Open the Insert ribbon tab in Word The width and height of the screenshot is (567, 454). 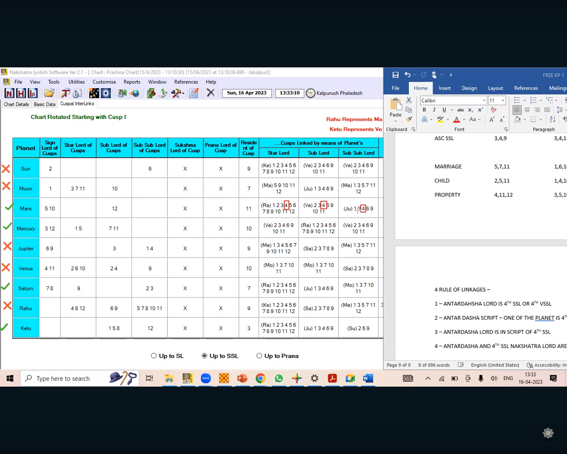click(444, 88)
